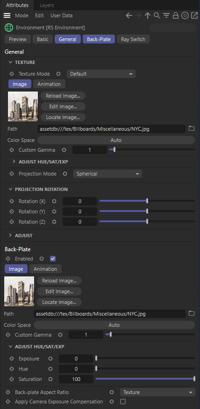
Task: Open Attributes in new window icon
Action: [194, 16]
